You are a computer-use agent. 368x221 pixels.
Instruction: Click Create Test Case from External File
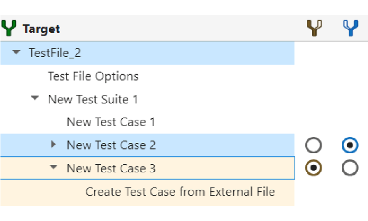[180, 192]
